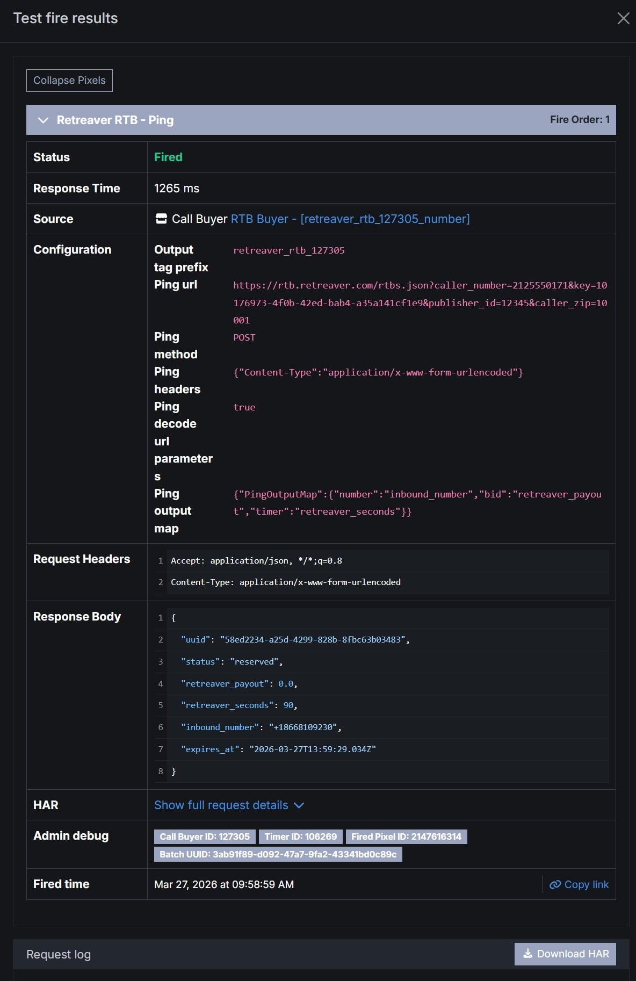Click the Timer ID: 106269 badge
The height and width of the screenshot is (981, 636).
pos(300,836)
